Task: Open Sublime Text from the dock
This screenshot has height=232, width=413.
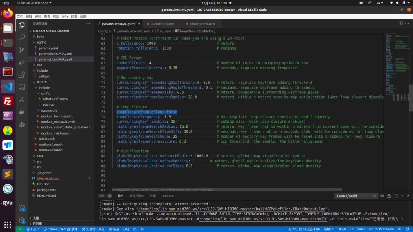Action: tap(8, 174)
